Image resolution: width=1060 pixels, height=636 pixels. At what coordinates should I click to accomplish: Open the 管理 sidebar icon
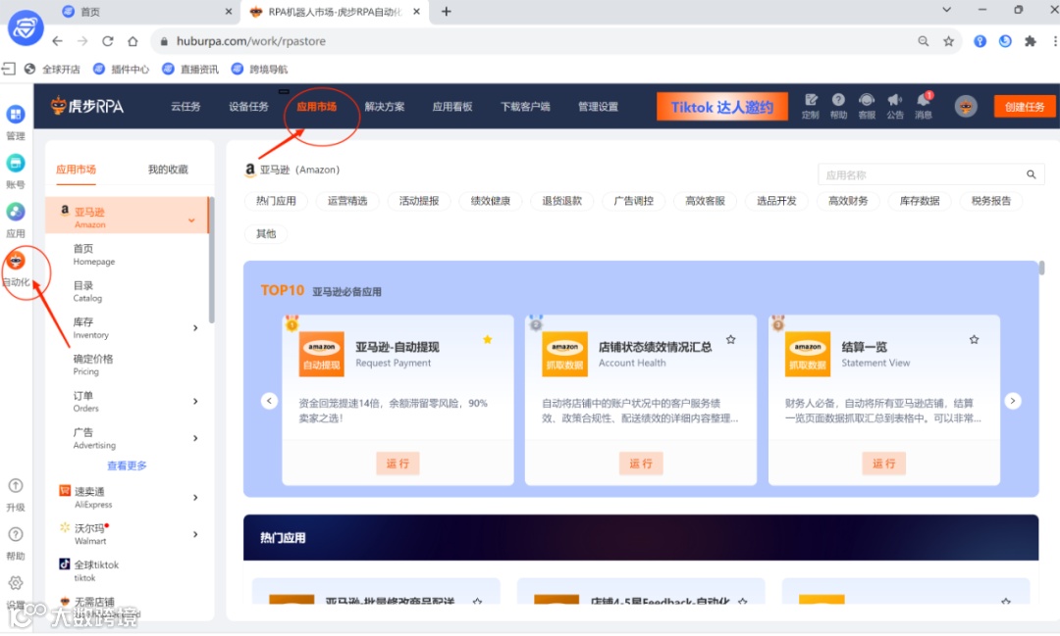(x=16, y=114)
